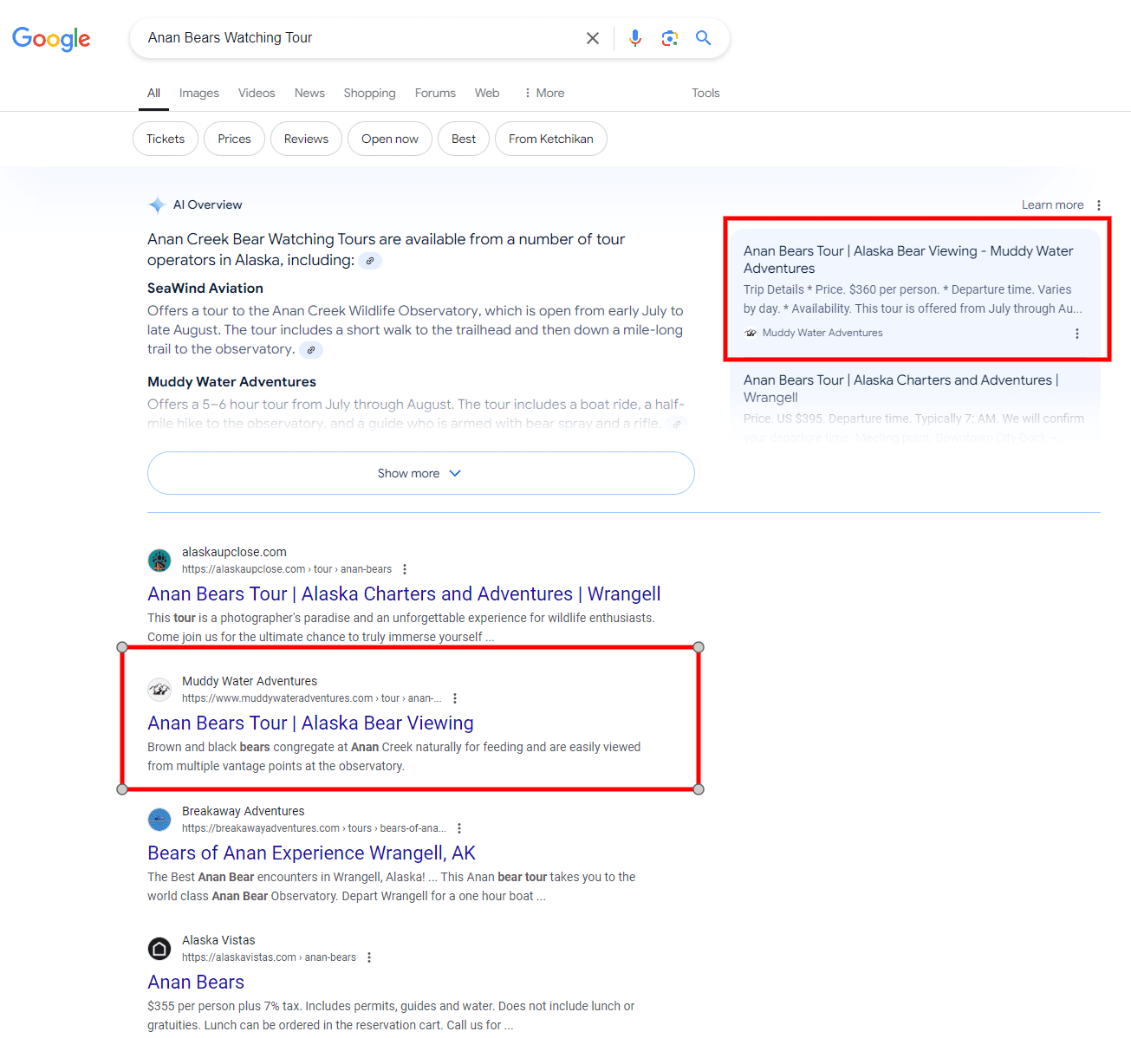The width and height of the screenshot is (1131, 1038).
Task: Start voice search with microphone icon
Action: [x=635, y=38]
